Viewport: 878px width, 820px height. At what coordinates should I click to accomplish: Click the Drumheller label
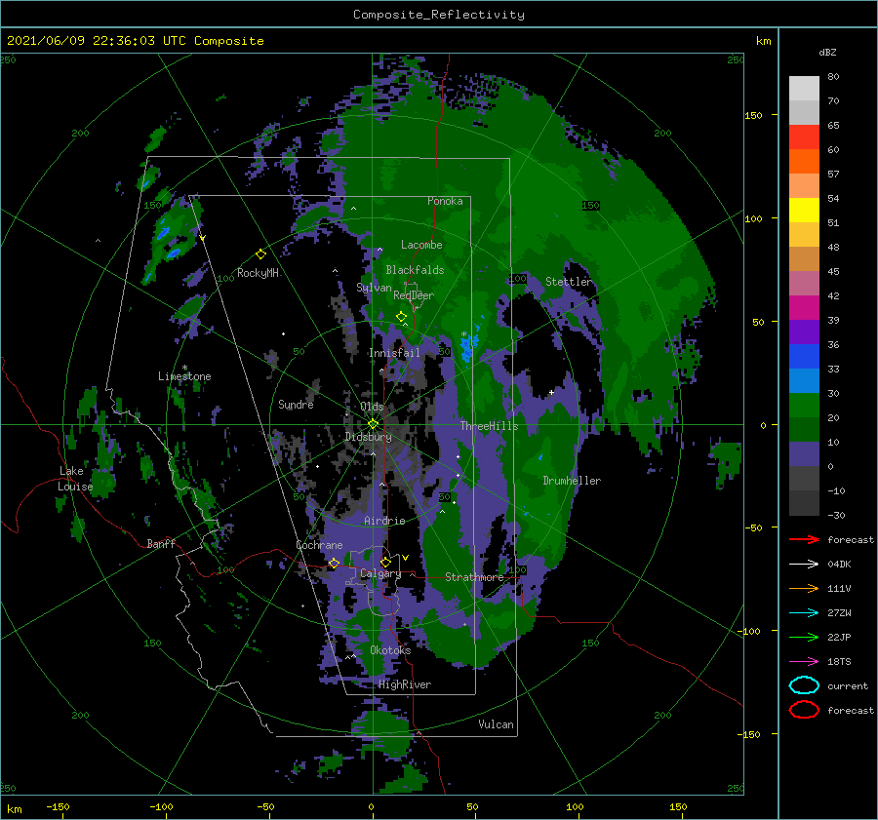[572, 481]
